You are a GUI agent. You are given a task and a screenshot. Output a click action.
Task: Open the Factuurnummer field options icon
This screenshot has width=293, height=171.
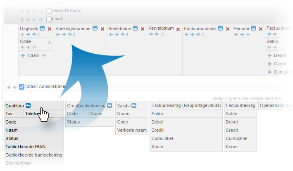(x=220, y=28)
